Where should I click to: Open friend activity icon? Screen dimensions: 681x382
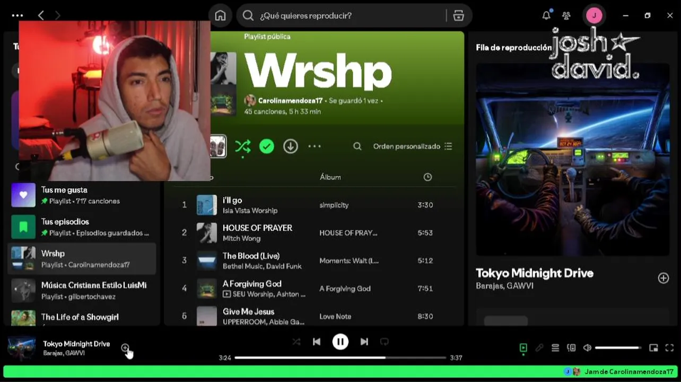(x=566, y=16)
